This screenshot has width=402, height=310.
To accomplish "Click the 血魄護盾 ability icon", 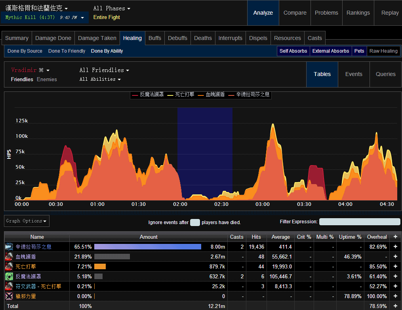I will click(9, 257).
